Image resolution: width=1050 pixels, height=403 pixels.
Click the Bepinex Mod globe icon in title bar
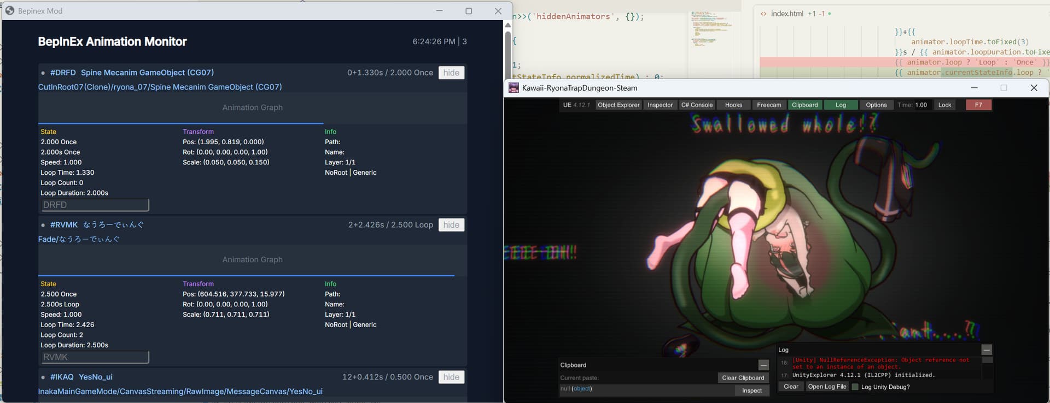point(9,10)
